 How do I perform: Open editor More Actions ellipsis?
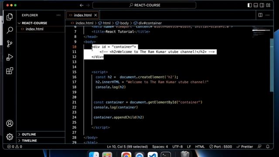(x=267, y=15)
